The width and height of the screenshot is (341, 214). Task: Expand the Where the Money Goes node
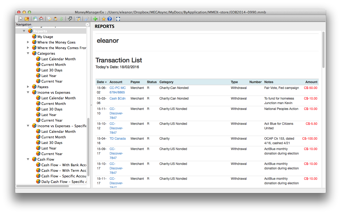pyautogui.click(x=28, y=42)
